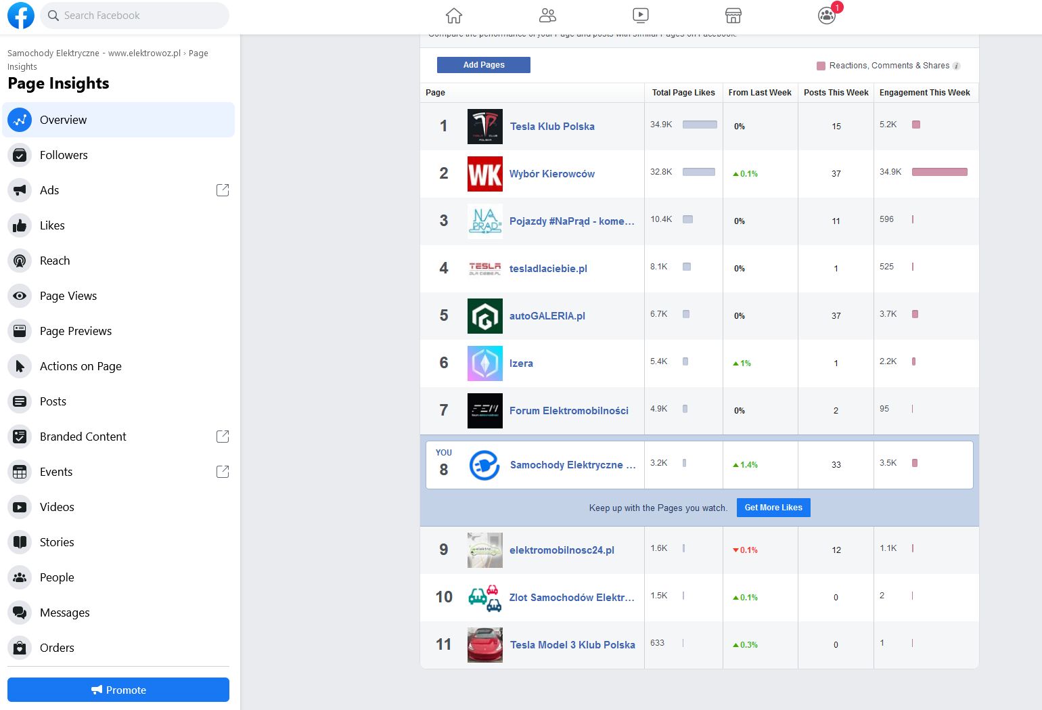
Task: Open the Followers insights section
Action: [x=118, y=155]
